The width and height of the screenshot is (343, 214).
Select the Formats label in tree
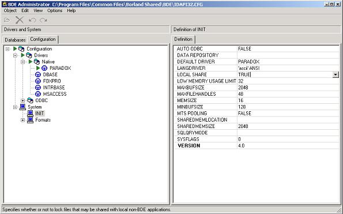coord(43,120)
